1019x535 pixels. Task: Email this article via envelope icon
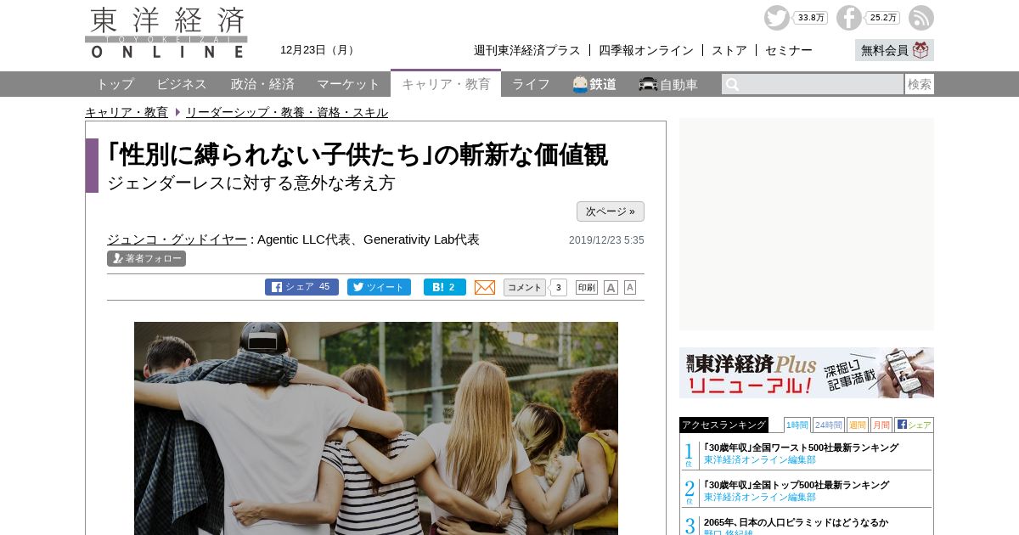pos(485,287)
